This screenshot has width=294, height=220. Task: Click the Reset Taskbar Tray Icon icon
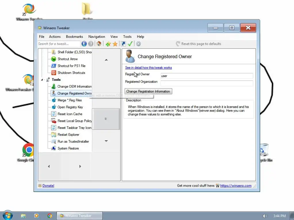(54, 128)
